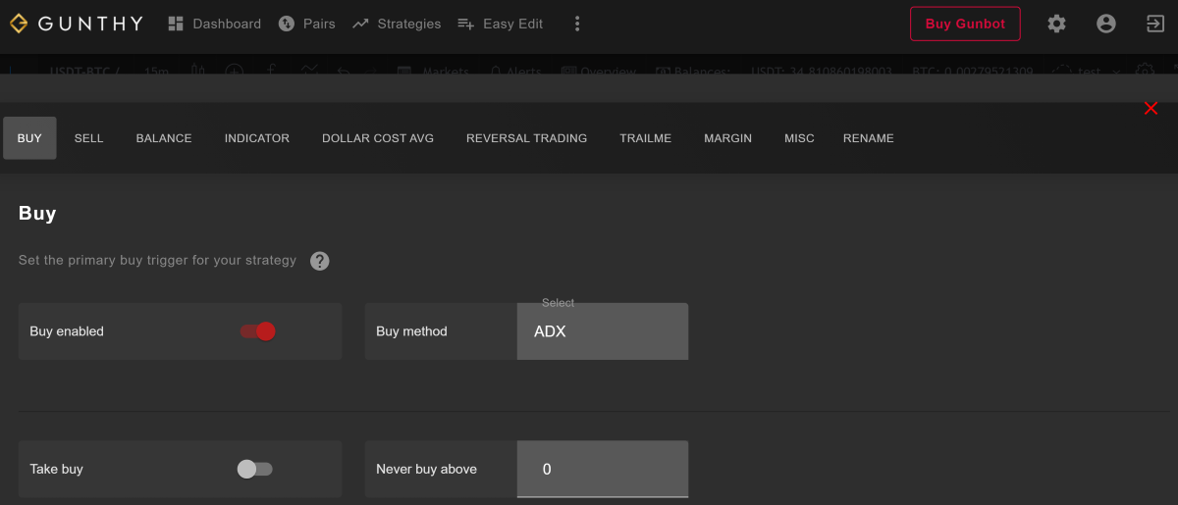Screen dimensions: 1178x505
Task: Open the DOLLAR COST AVG tab
Action: coord(378,138)
